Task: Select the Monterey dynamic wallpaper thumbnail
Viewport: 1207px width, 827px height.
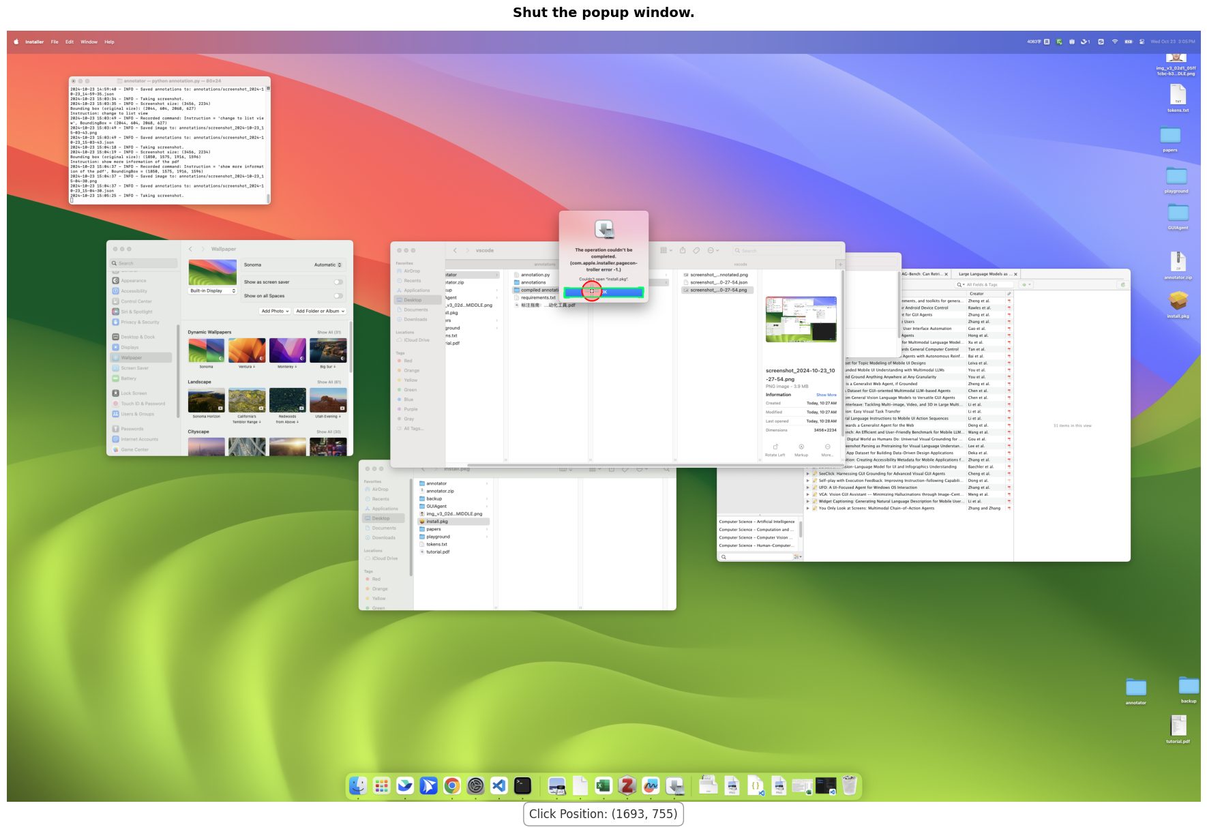Action: [287, 350]
